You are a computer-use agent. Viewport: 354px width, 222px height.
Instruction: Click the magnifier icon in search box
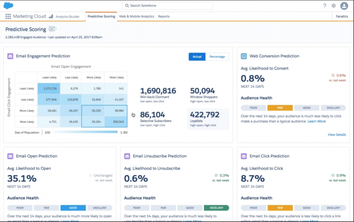click(x=127, y=6)
